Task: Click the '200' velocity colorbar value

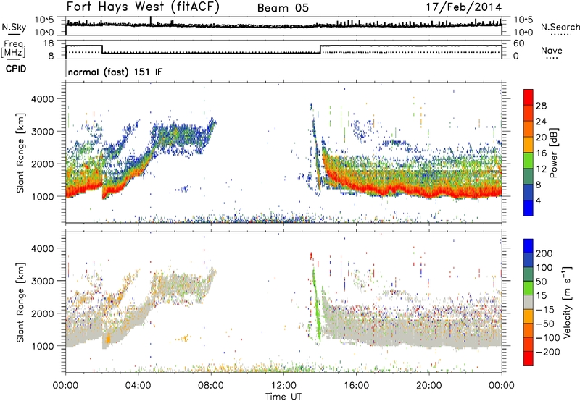Action: click(x=544, y=253)
